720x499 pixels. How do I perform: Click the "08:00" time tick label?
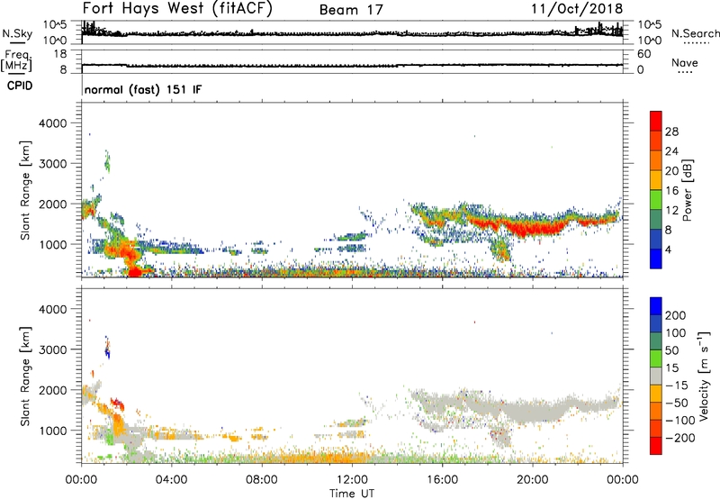tap(261, 480)
